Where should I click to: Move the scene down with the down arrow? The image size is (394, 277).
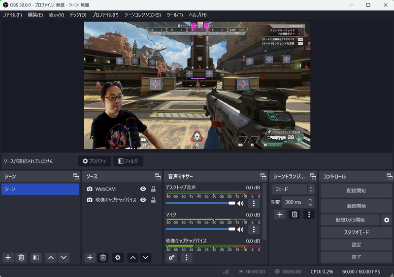pyautogui.click(x=64, y=257)
